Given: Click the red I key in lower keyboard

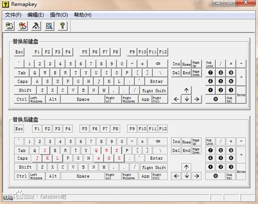Looking at the screenshot, I should pyautogui.click(x=45, y=150).
